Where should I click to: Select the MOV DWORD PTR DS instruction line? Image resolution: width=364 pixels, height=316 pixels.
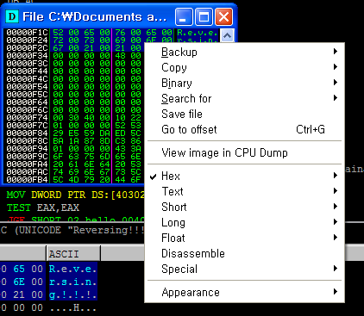point(75,195)
